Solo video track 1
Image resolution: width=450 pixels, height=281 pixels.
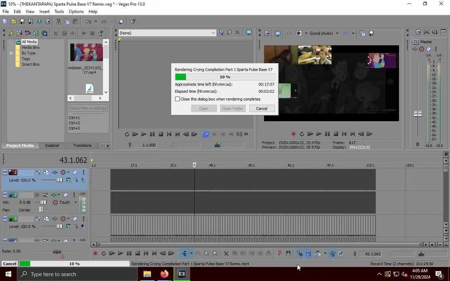coord(83,172)
